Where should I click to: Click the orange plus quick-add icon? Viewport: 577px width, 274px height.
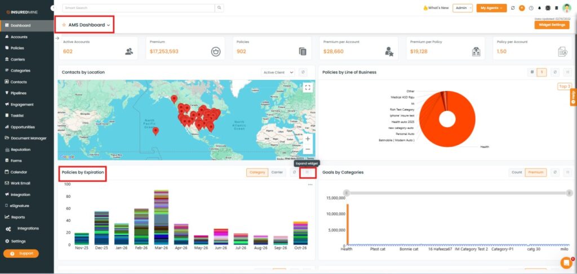[x=522, y=8]
